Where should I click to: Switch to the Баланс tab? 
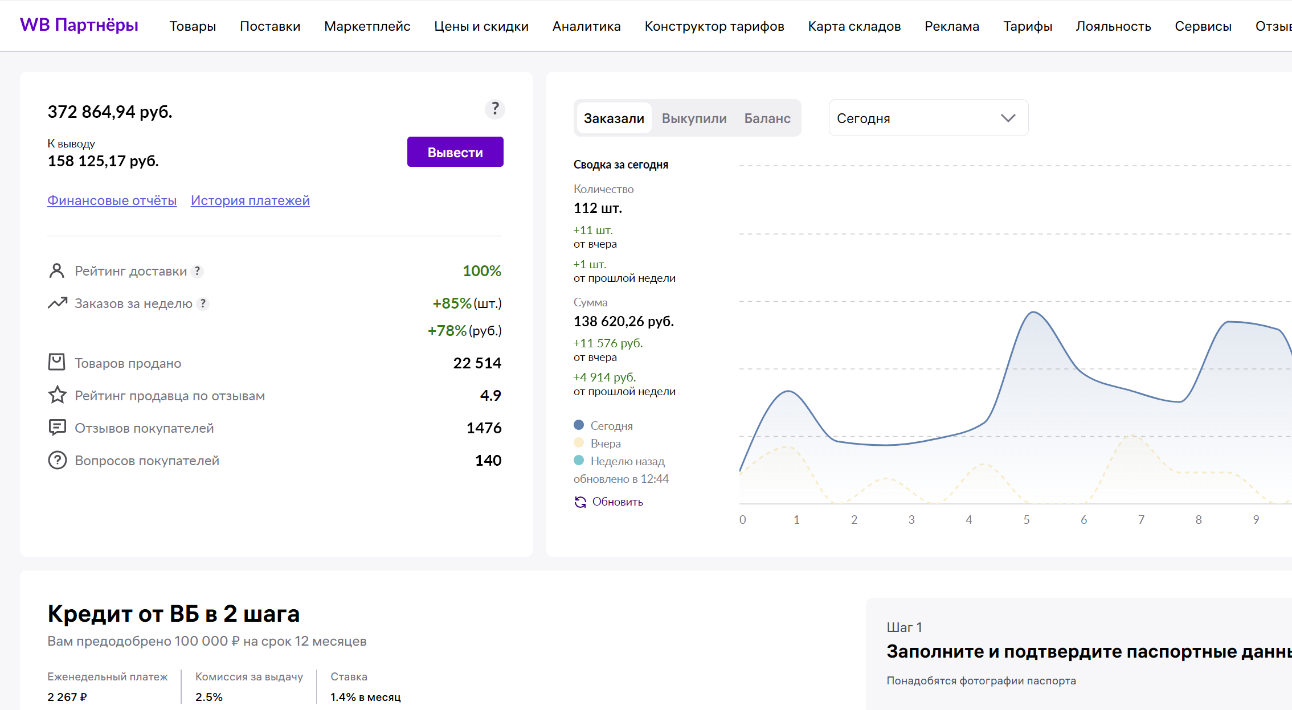(x=767, y=118)
